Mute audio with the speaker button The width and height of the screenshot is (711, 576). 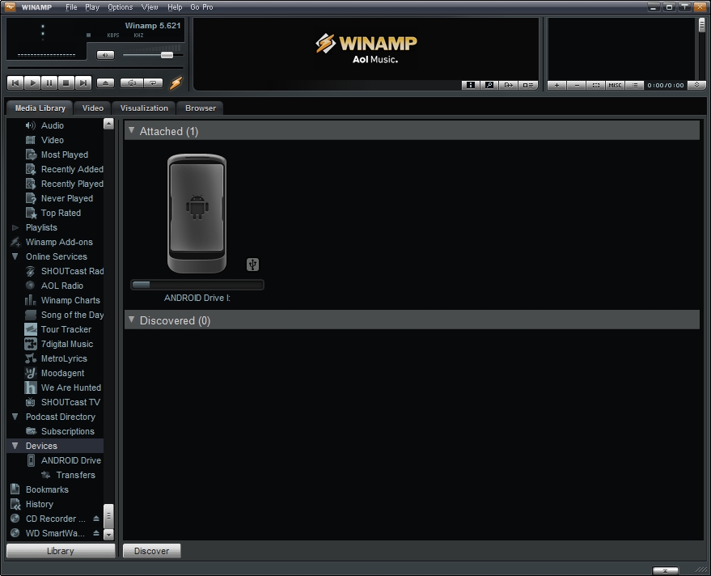coord(106,55)
